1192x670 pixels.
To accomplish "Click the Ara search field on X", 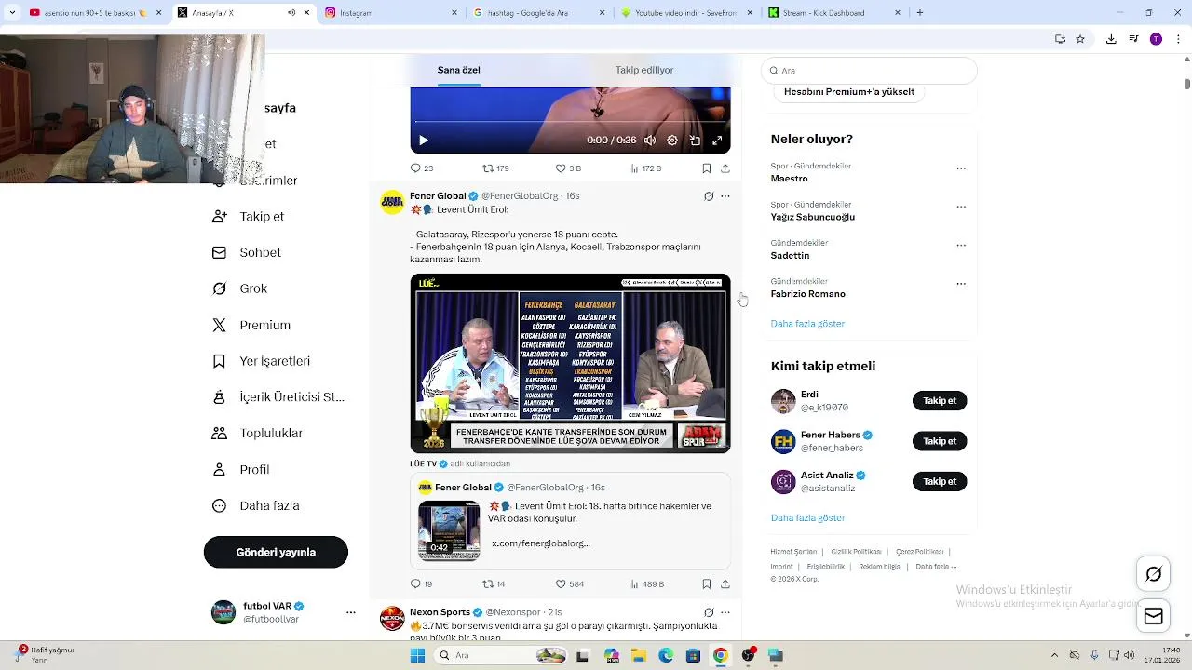I will pos(869,71).
